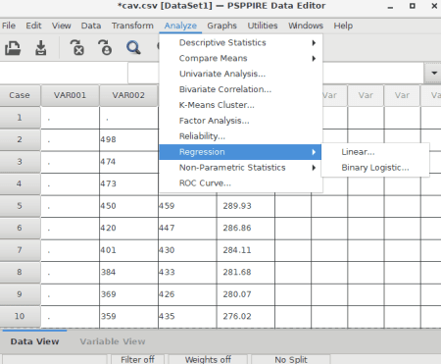Open the ROC Curve entry

(x=241, y=183)
